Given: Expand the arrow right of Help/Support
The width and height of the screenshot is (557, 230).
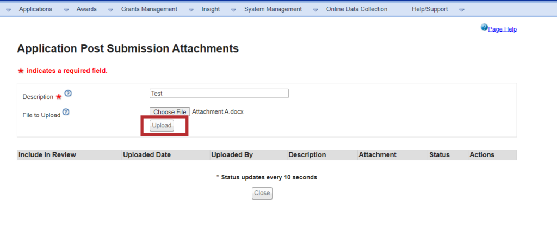Looking at the screenshot, I should tap(461, 10).
